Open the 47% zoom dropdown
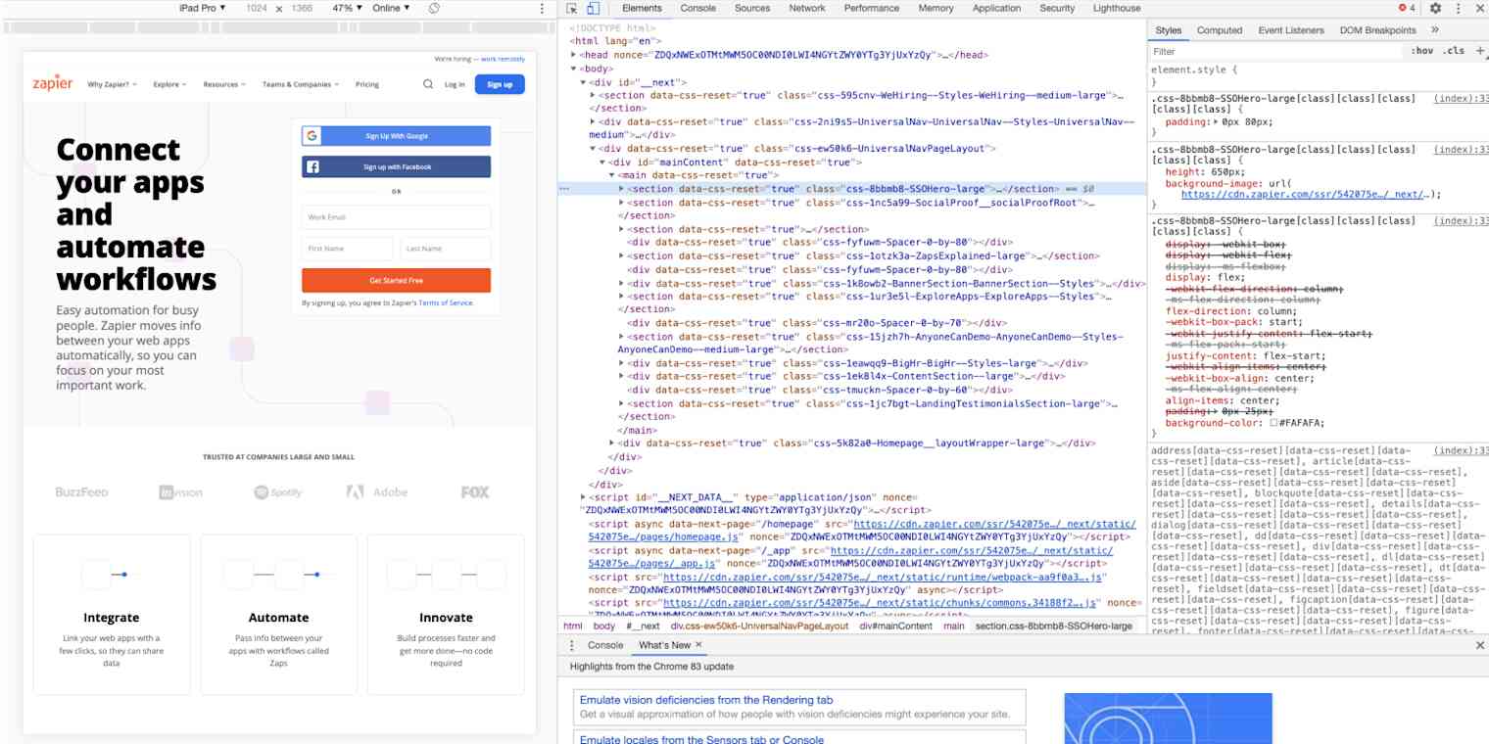Image resolution: width=1489 pixels, height=744 pixels. point(347,8)
